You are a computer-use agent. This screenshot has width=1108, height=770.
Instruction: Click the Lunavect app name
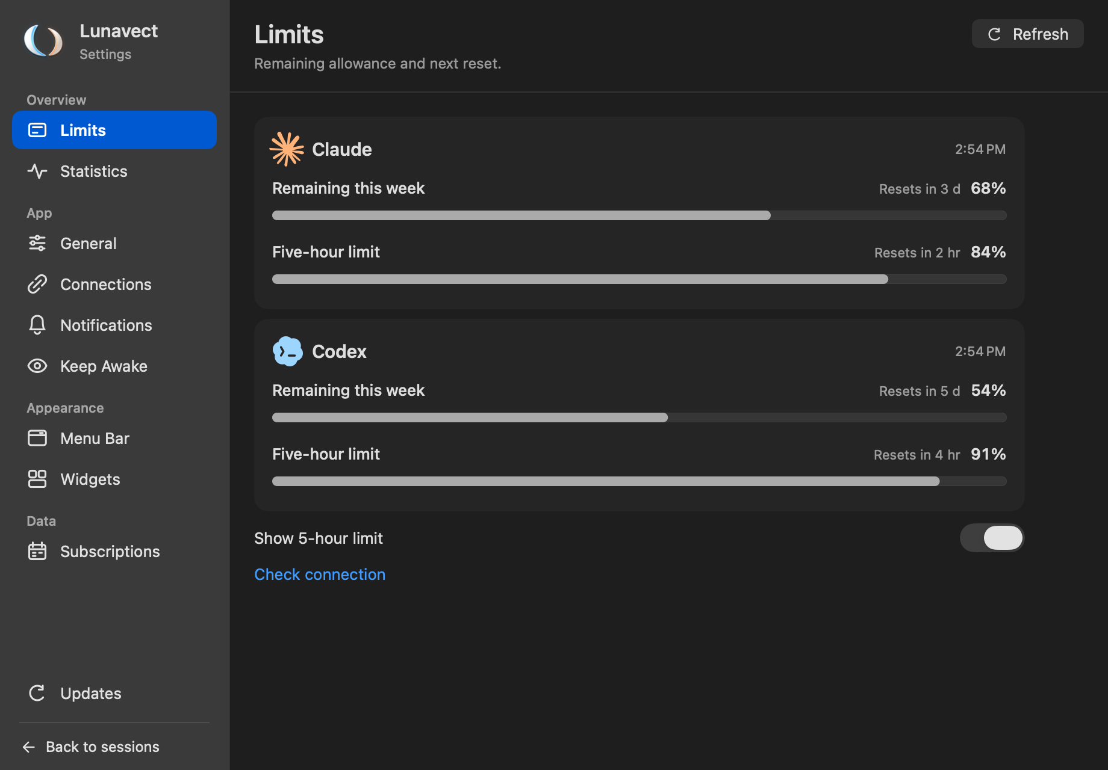point(119,31)
